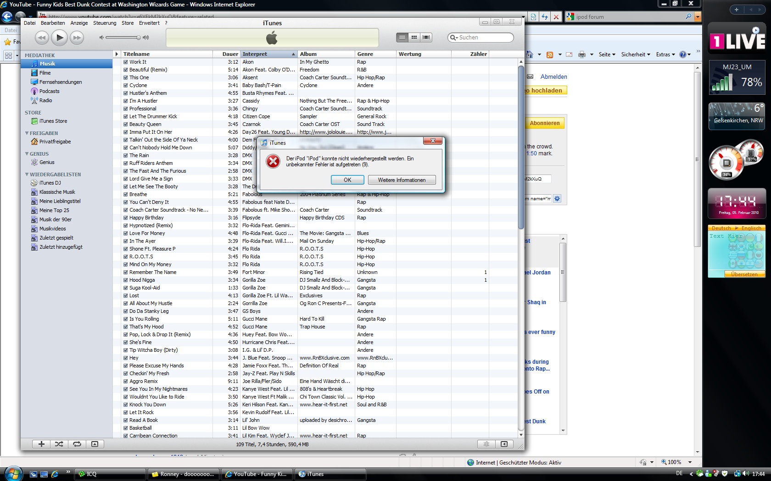The image size is (771, 481).
Task: Open the Datei menu in iTunes
Action: click(29, 23)
